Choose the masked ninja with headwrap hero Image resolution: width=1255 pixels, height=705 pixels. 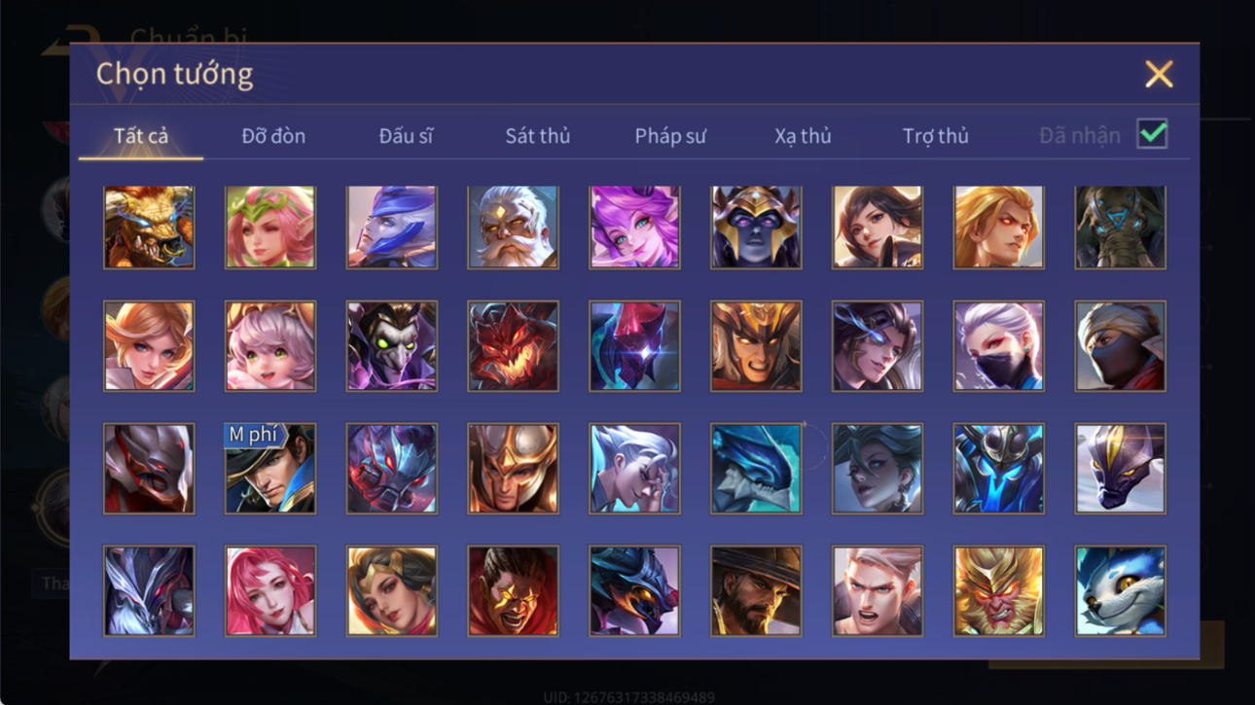point(1120,346)
